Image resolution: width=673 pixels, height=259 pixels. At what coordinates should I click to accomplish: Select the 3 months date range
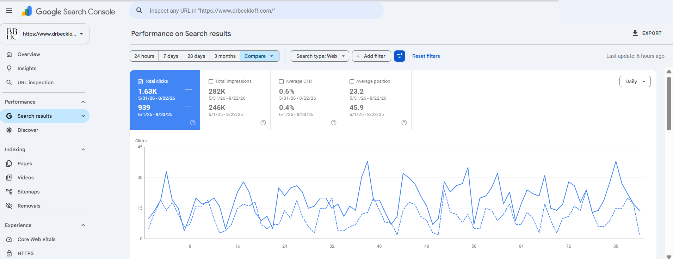point(225,56)
